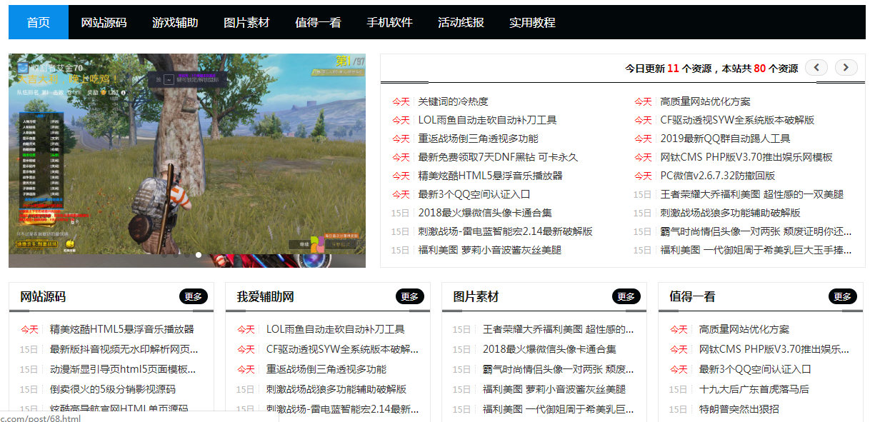Open the 关键词的冷热度 article link
This screenshot has height=422, width=885.
[x=453, y=101]
